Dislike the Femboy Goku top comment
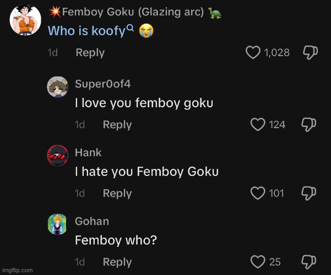 tap(310, 53)
